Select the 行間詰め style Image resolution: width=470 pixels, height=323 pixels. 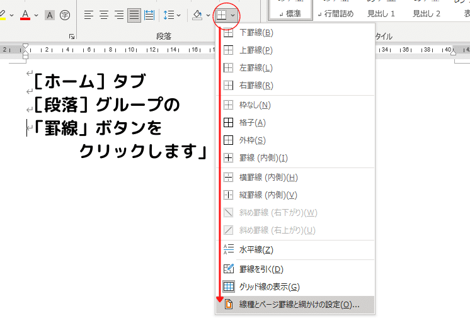[x=336, y=13]
